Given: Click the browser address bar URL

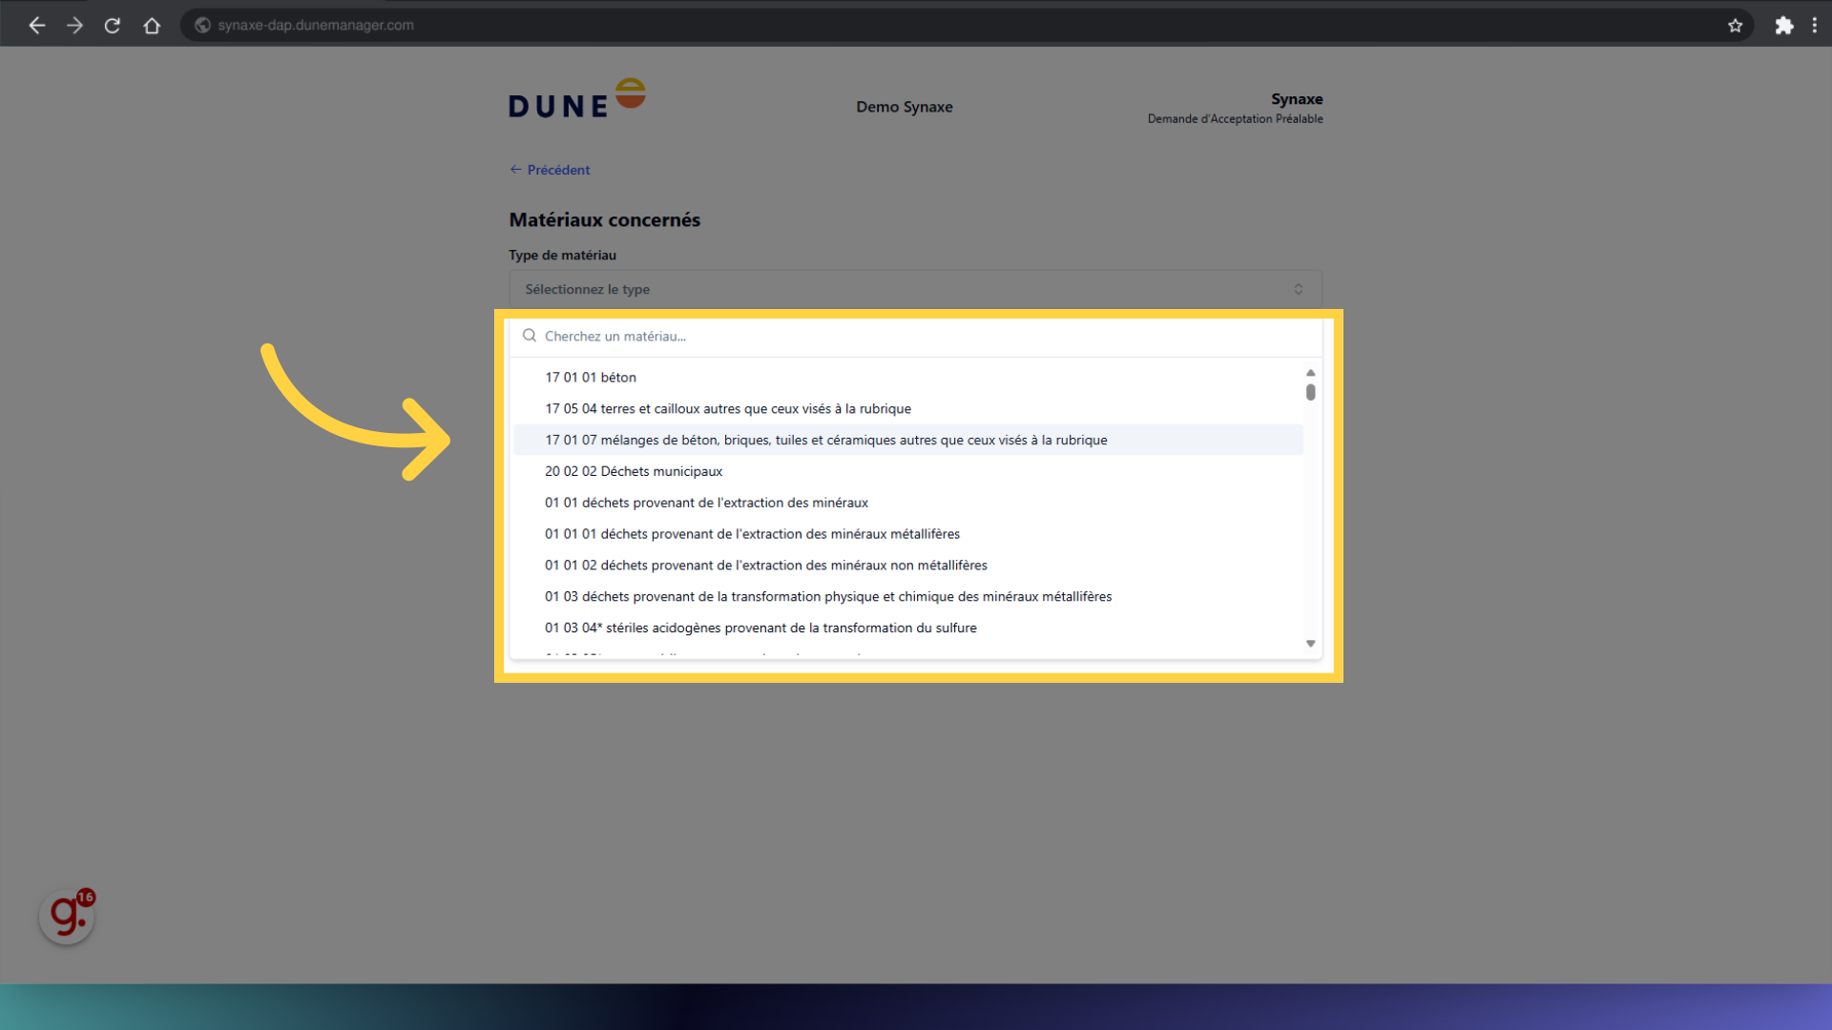Looking at the screenshot, I should (x=316, y=26).
